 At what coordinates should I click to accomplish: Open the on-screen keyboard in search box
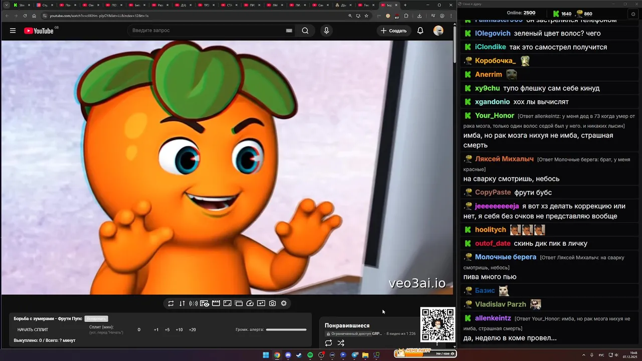coord(289,31)
